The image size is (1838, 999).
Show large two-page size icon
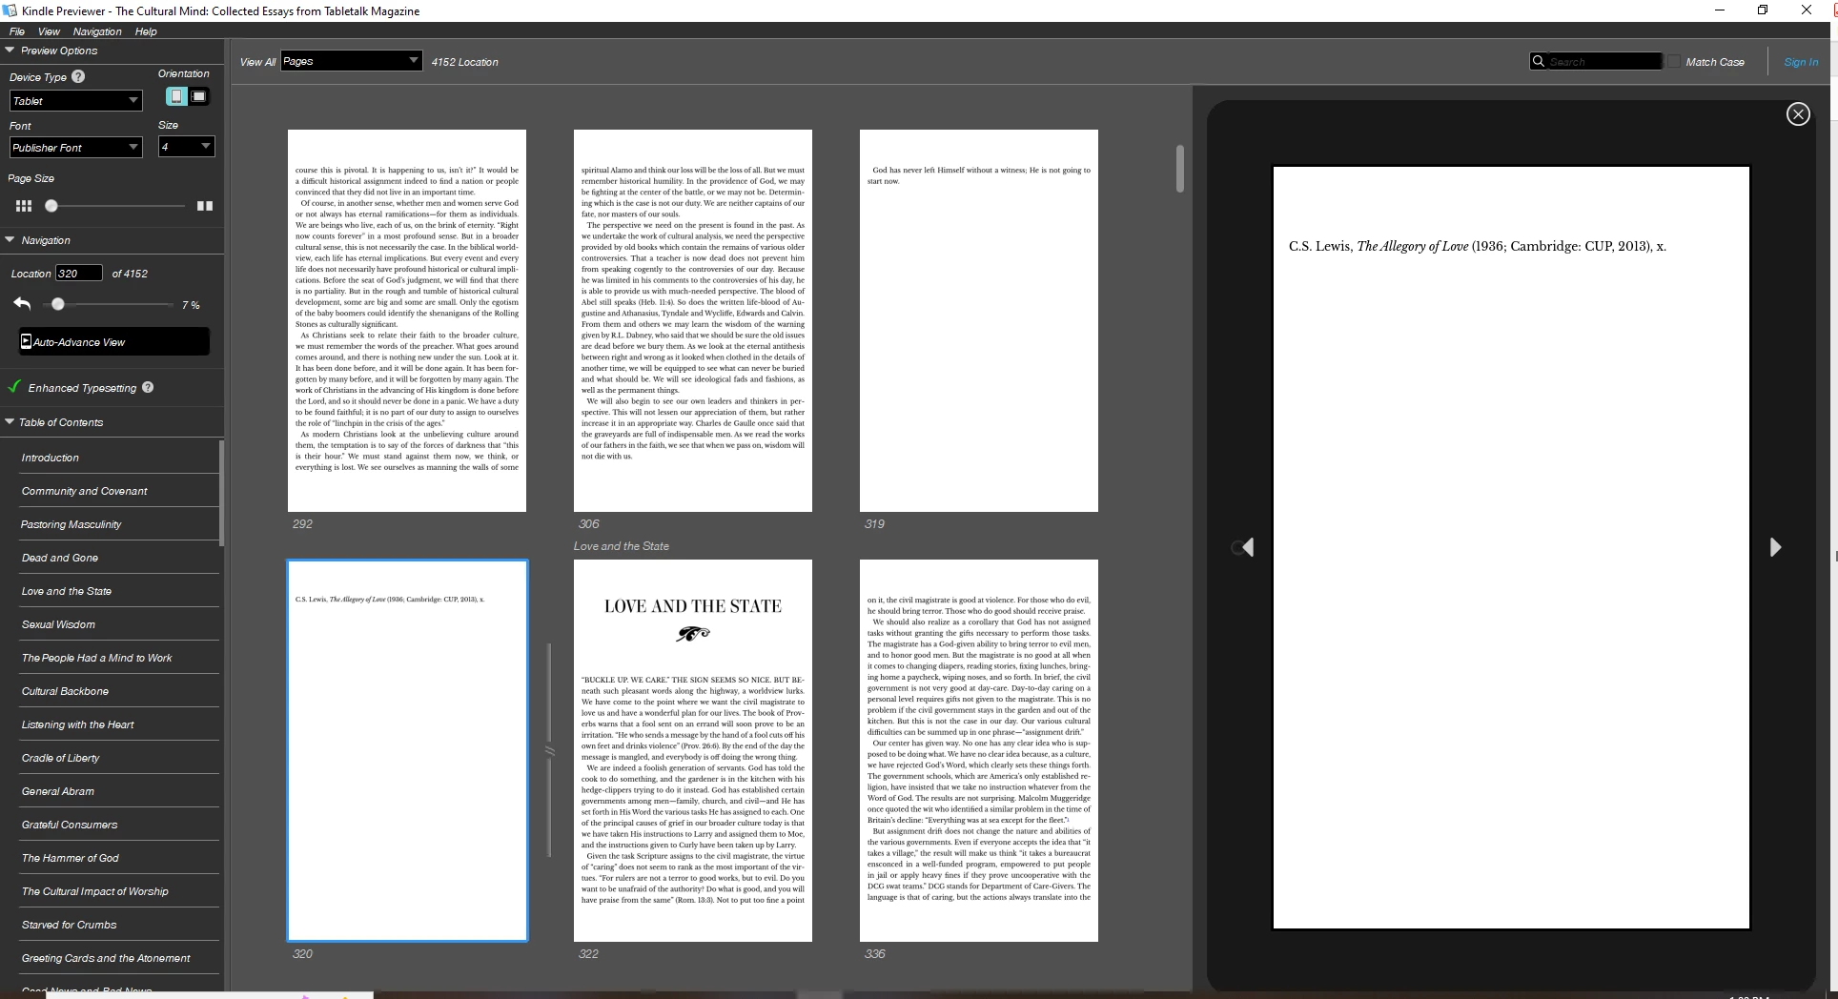(204, 206)
